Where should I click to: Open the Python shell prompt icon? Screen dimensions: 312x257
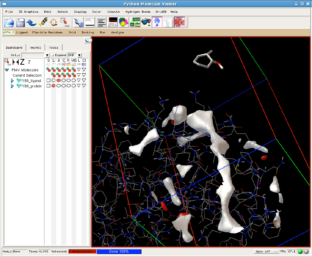coord(90,22)
